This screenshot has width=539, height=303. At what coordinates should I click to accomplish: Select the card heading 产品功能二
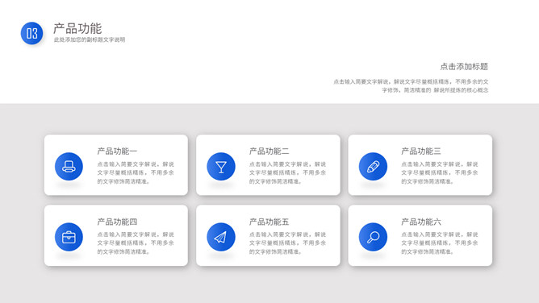(269, 151)
